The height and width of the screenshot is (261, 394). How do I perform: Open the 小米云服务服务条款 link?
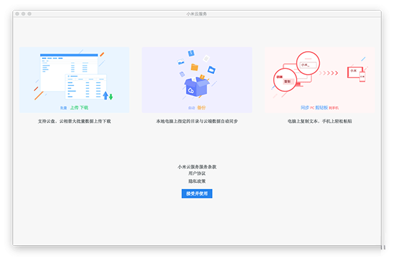click(197, 167)
